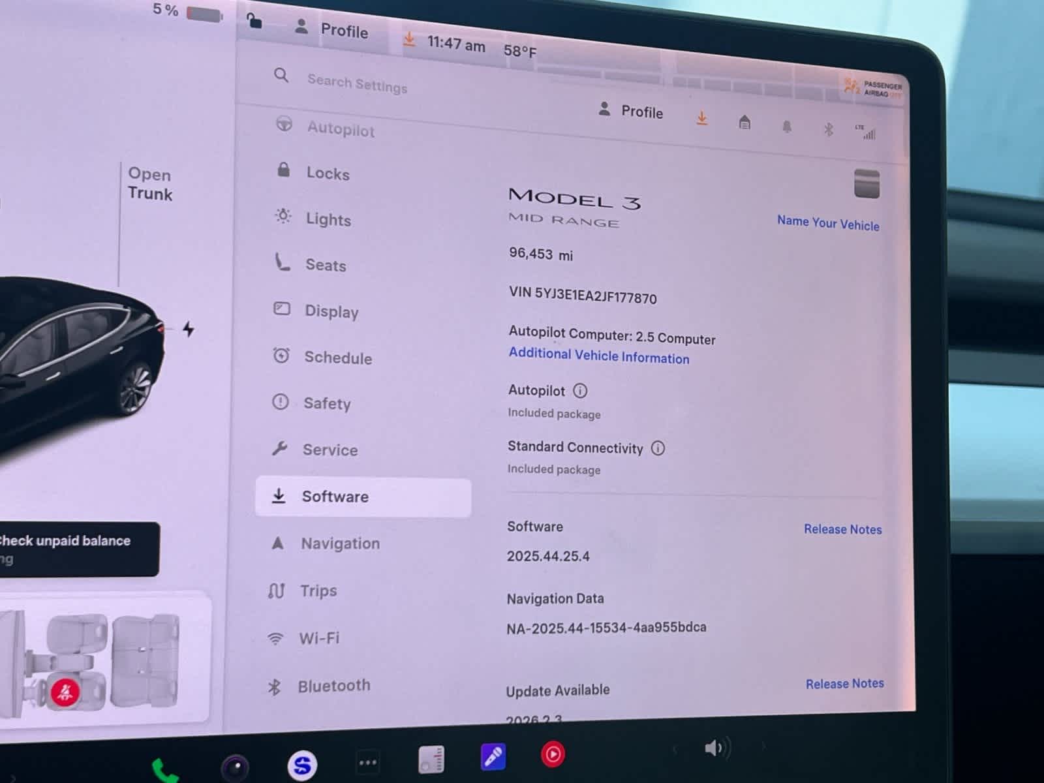Tap the Search Settings field
1044x783 pixels.
[x=358, y=84]
